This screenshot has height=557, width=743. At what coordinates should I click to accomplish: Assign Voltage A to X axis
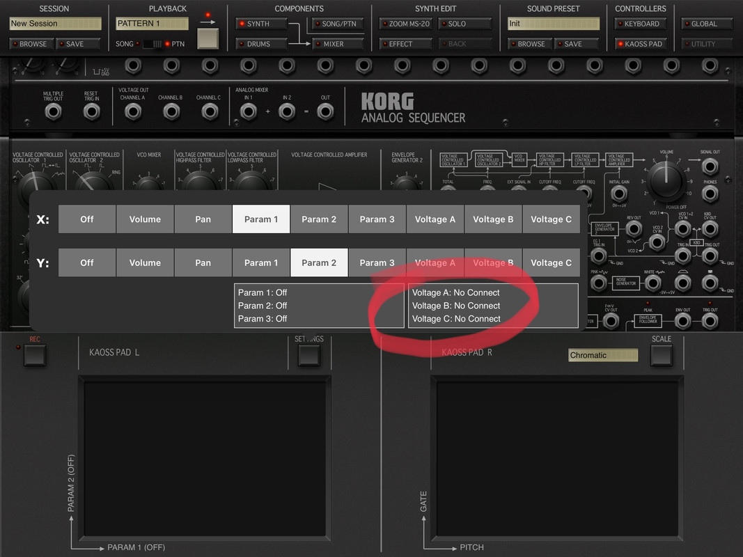(x=435, y=219)
